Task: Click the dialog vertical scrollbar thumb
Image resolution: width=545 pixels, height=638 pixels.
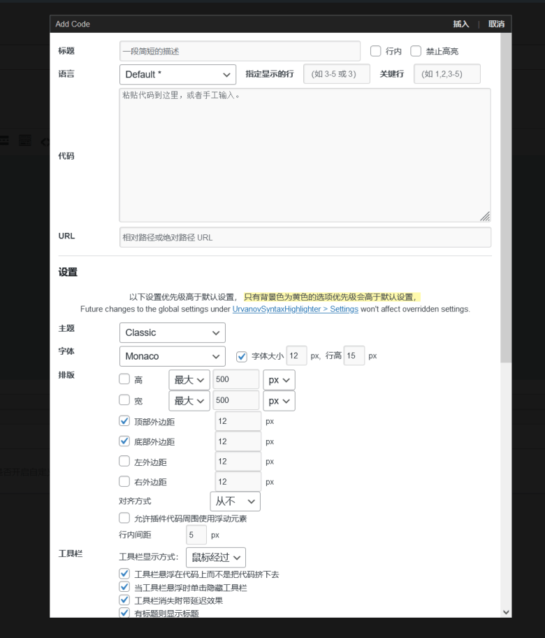Action: 506,197
